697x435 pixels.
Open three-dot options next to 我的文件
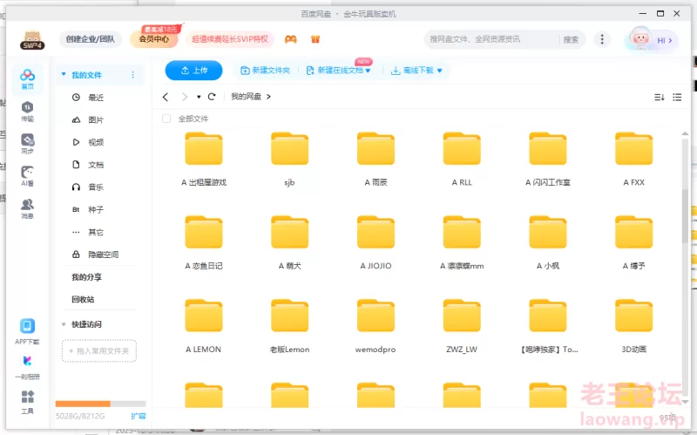(x=133, y=75)
